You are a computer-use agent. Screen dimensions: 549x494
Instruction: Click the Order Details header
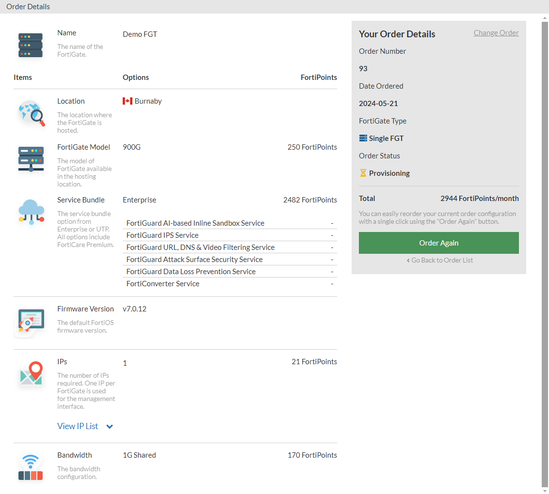coord(28,6)
